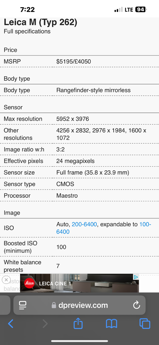Image resolution: width=159 pixels, height=345 pixels.
Task: Open the share sheet icon
Action: pos(78,323)
